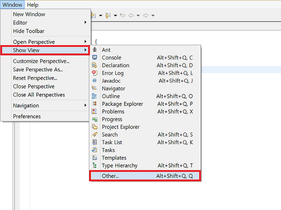Click the opening brace in the editor

(96, 42)
